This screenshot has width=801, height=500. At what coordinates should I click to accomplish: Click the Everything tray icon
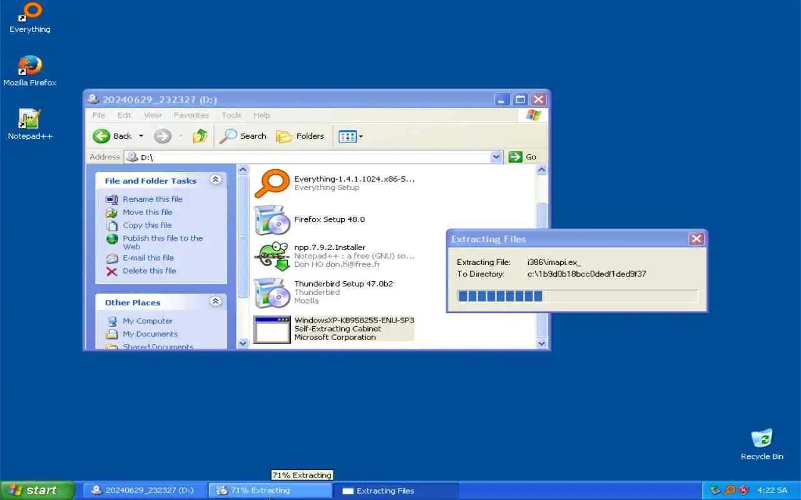[730, 491]
